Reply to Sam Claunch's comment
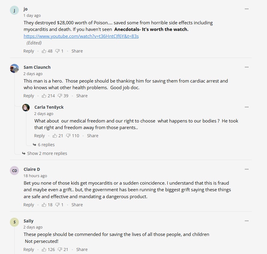This screenshot has width=267, height=254. pyautogui.click(x=29, y=96)
